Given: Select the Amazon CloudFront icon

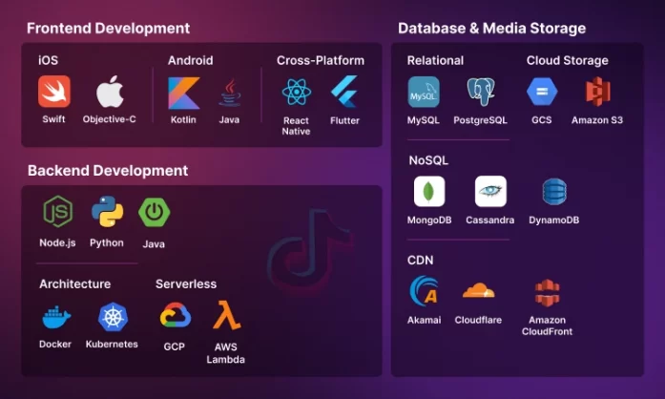Looking at the screenshot, I should click(547, 293).
